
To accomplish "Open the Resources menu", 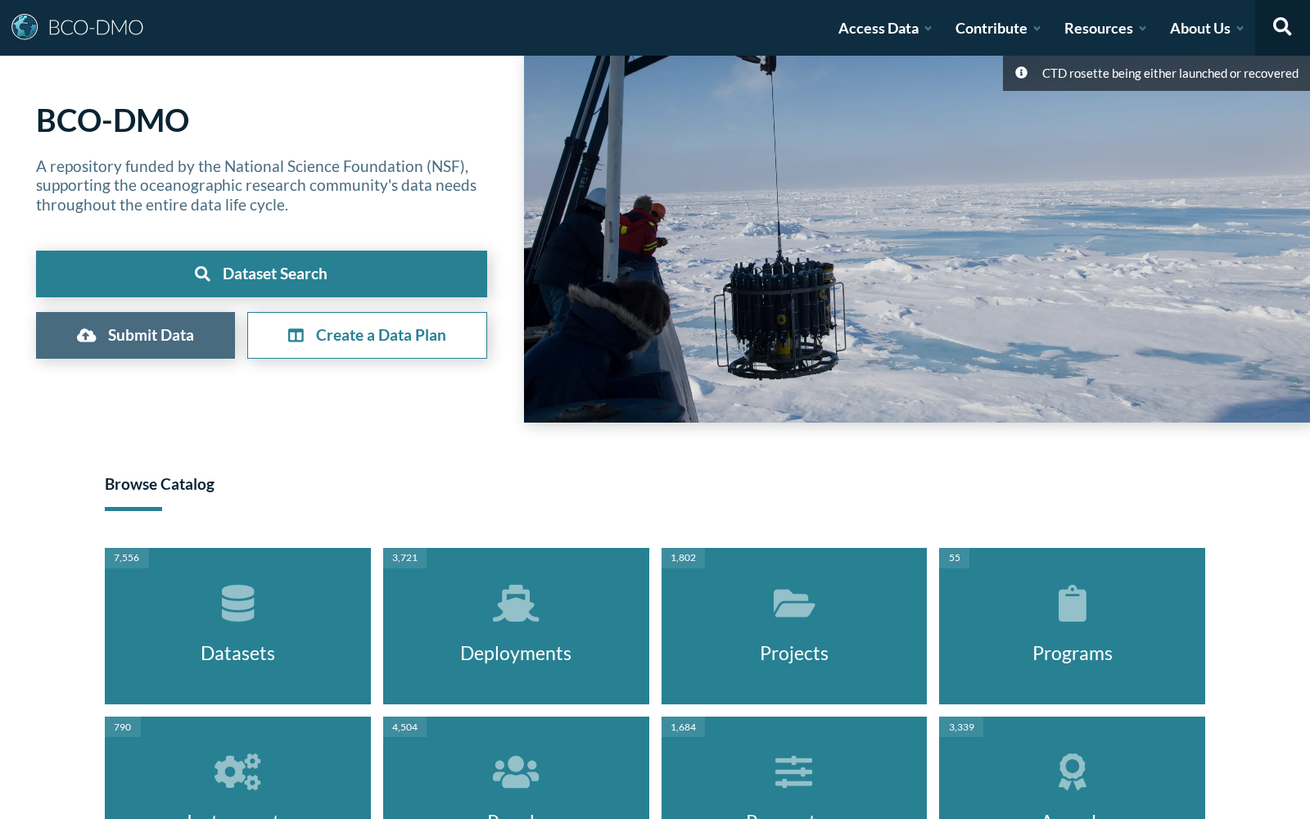I will point(1098,28).
